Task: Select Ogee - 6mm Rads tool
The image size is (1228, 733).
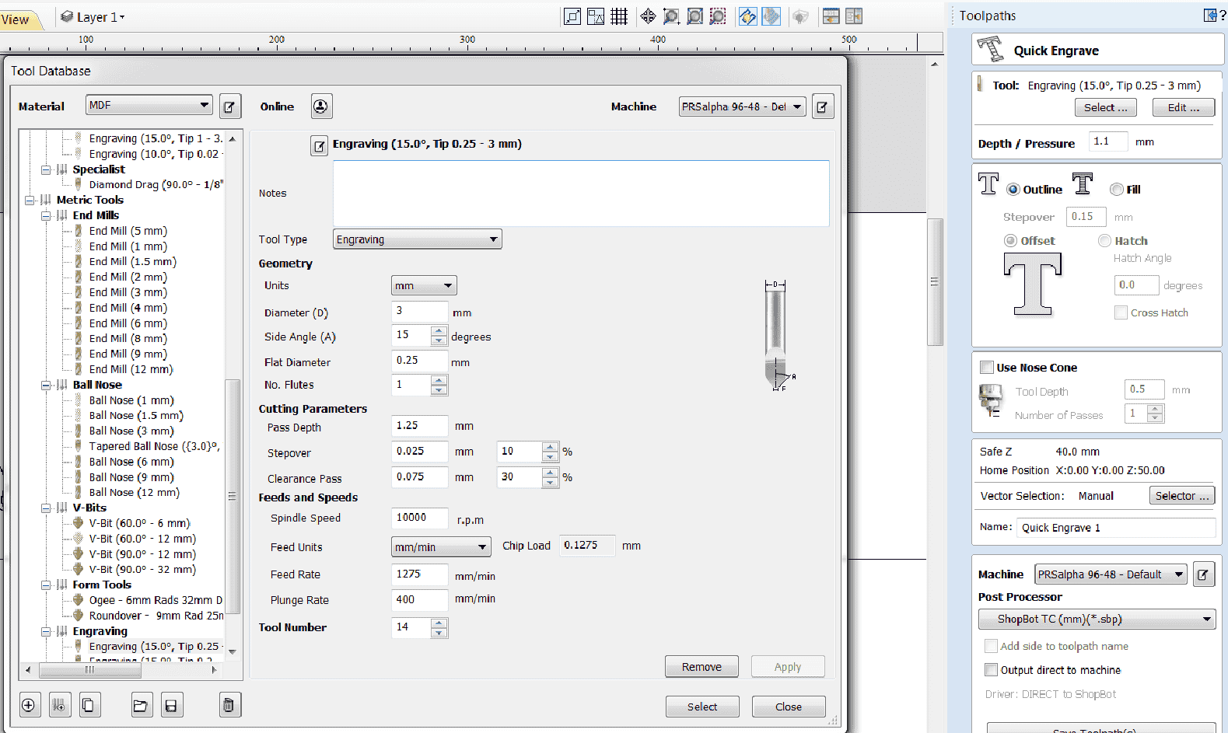Action: click(x=156, y=600)
